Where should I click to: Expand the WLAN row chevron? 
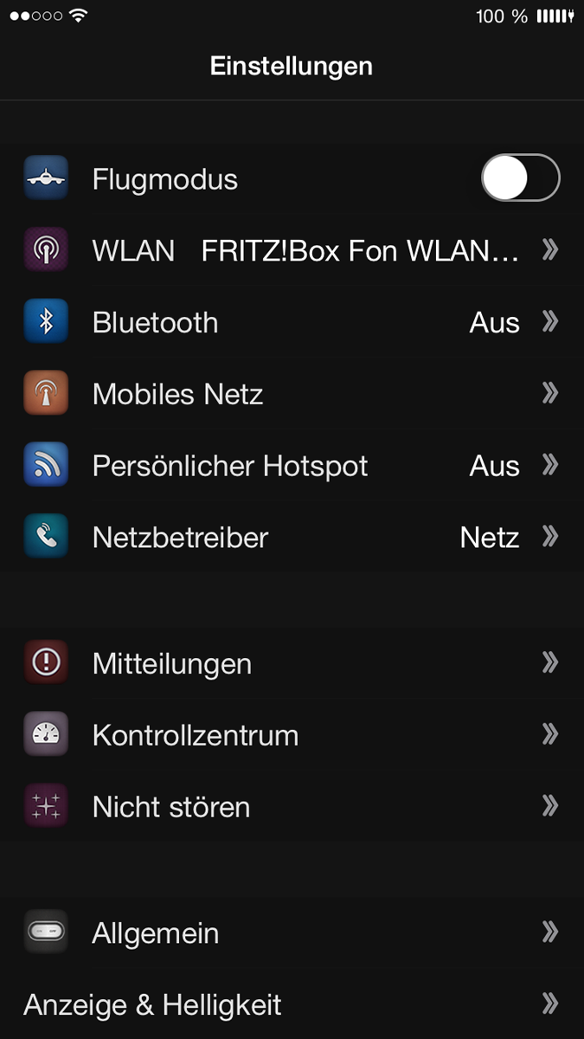click(549, 250)
